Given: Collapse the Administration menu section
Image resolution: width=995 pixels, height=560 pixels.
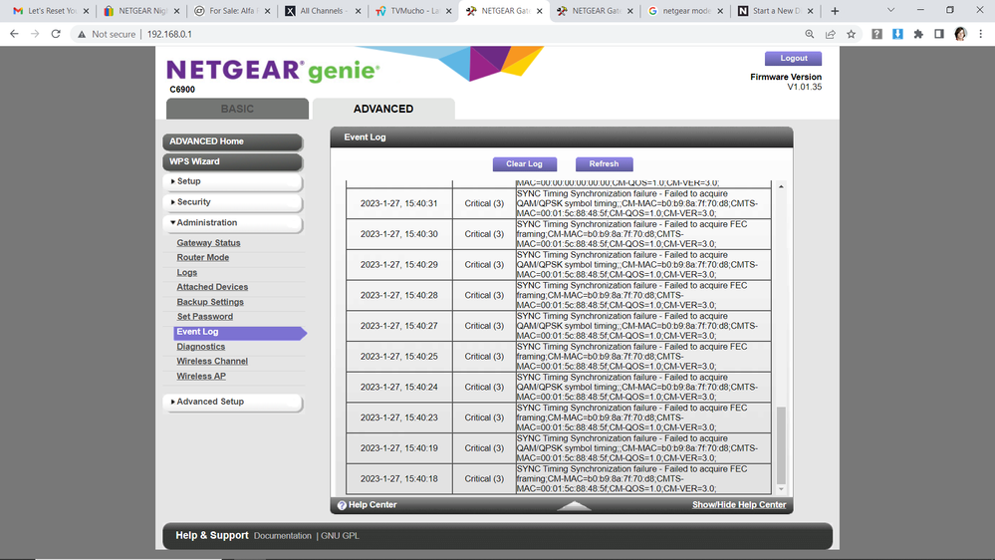Looking at the screenshot, I should (x=232, y=223).
